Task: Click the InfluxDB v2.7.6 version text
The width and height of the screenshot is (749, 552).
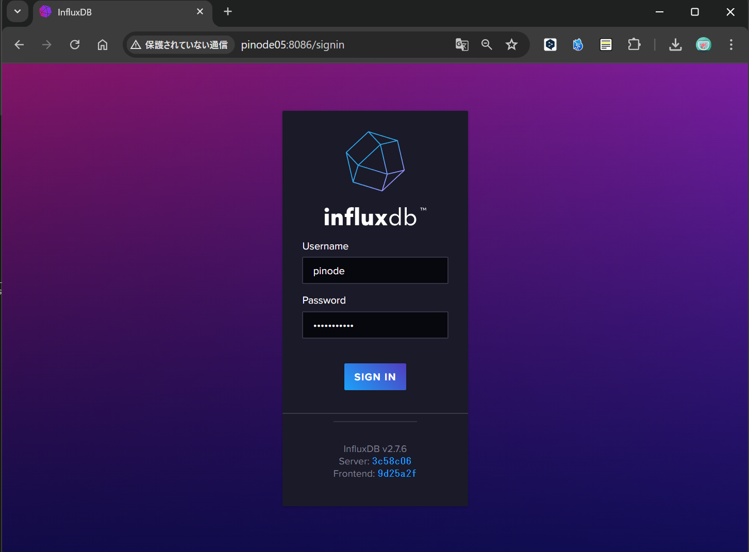Action: pyautogui.click(x=375, y=449)
